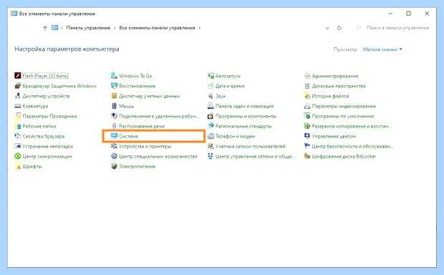This screenshot has width=444, height=275.
Task: Open the Свойства браузера icon
Action: click(18, 136)
